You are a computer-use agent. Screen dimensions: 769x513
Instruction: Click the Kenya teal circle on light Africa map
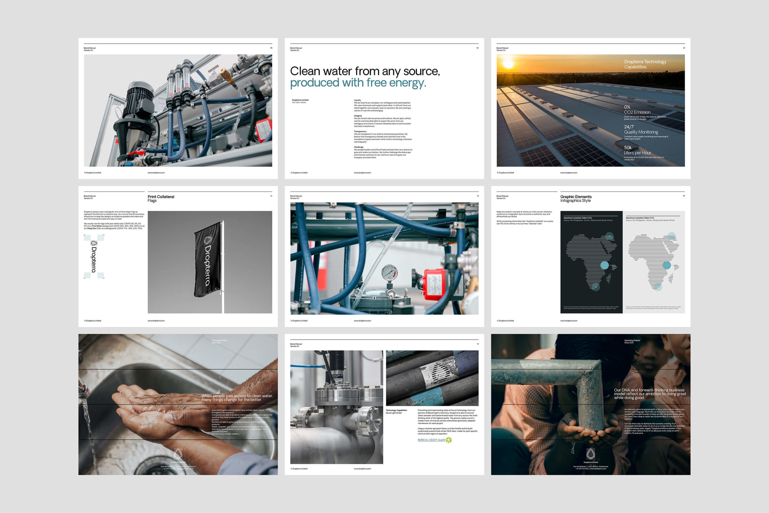(667, 265)
